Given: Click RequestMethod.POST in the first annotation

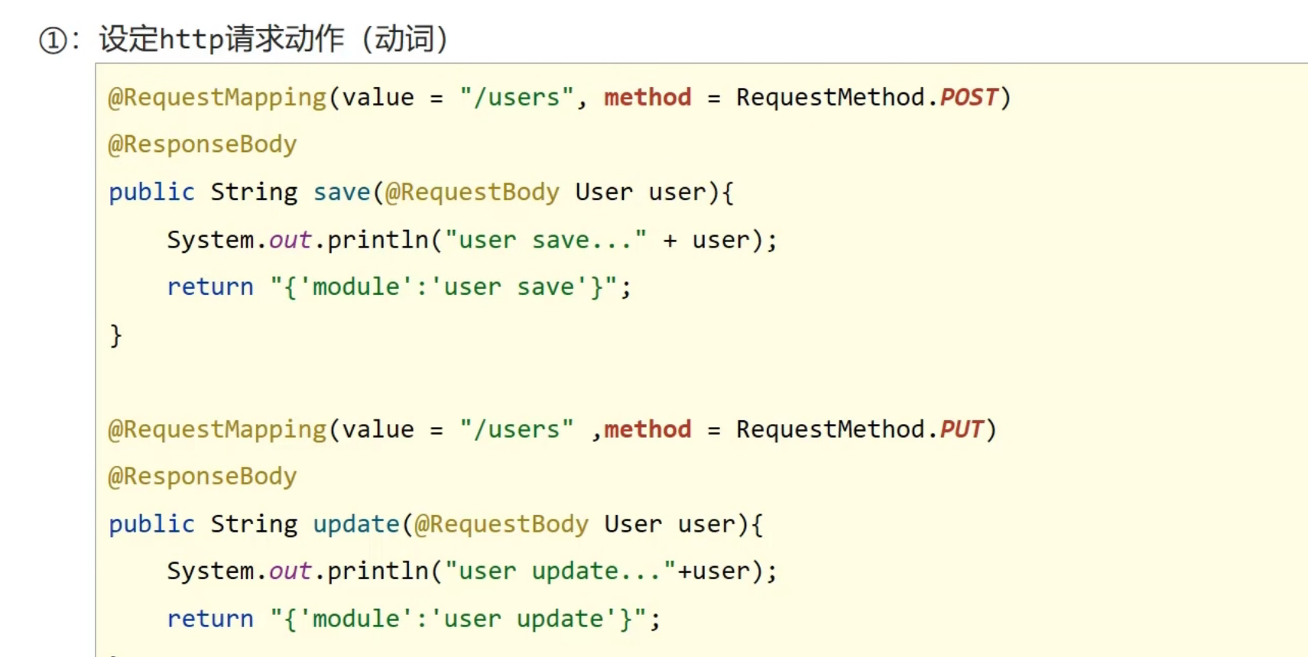Looking at the screenshot, I should (x=867, y=97).
